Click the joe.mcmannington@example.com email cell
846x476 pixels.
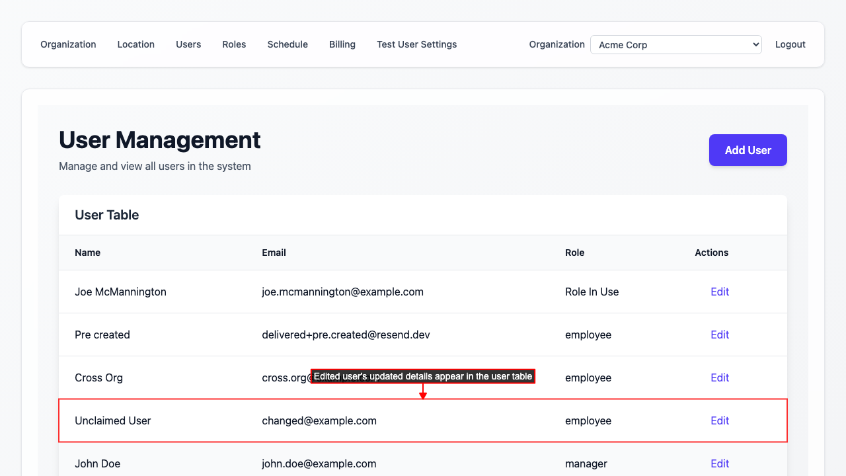(x=342, y=292)
